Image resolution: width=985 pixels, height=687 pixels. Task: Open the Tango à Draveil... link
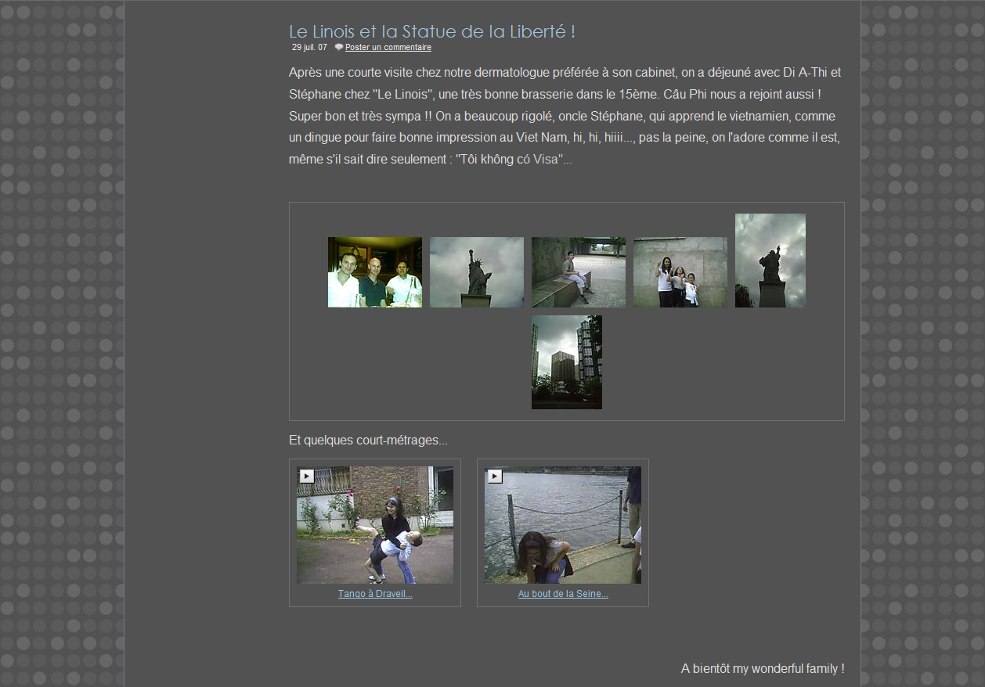(375, 594)
